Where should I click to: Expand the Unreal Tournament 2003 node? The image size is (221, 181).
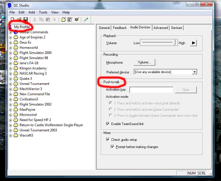point(11,131)
